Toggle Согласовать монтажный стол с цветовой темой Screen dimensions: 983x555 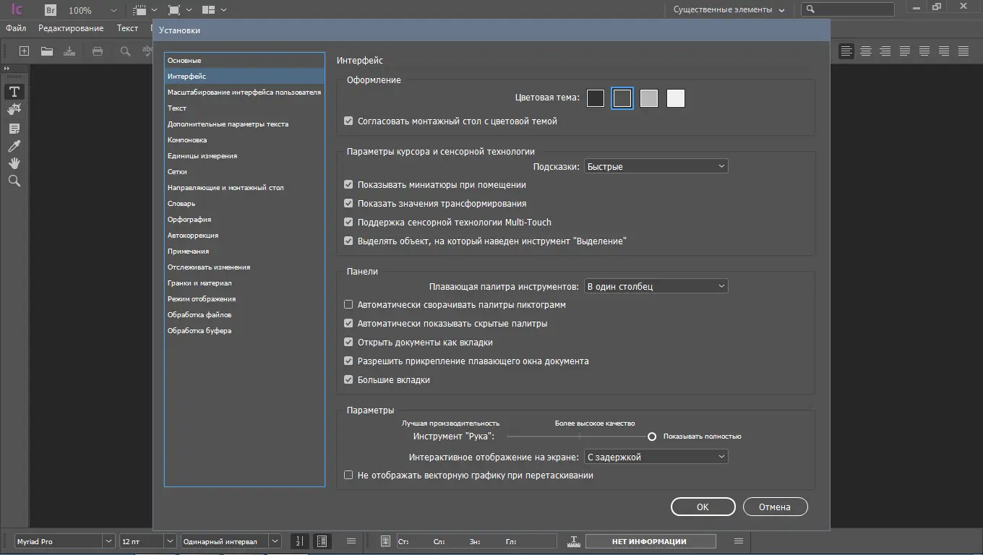pos(348,121)
